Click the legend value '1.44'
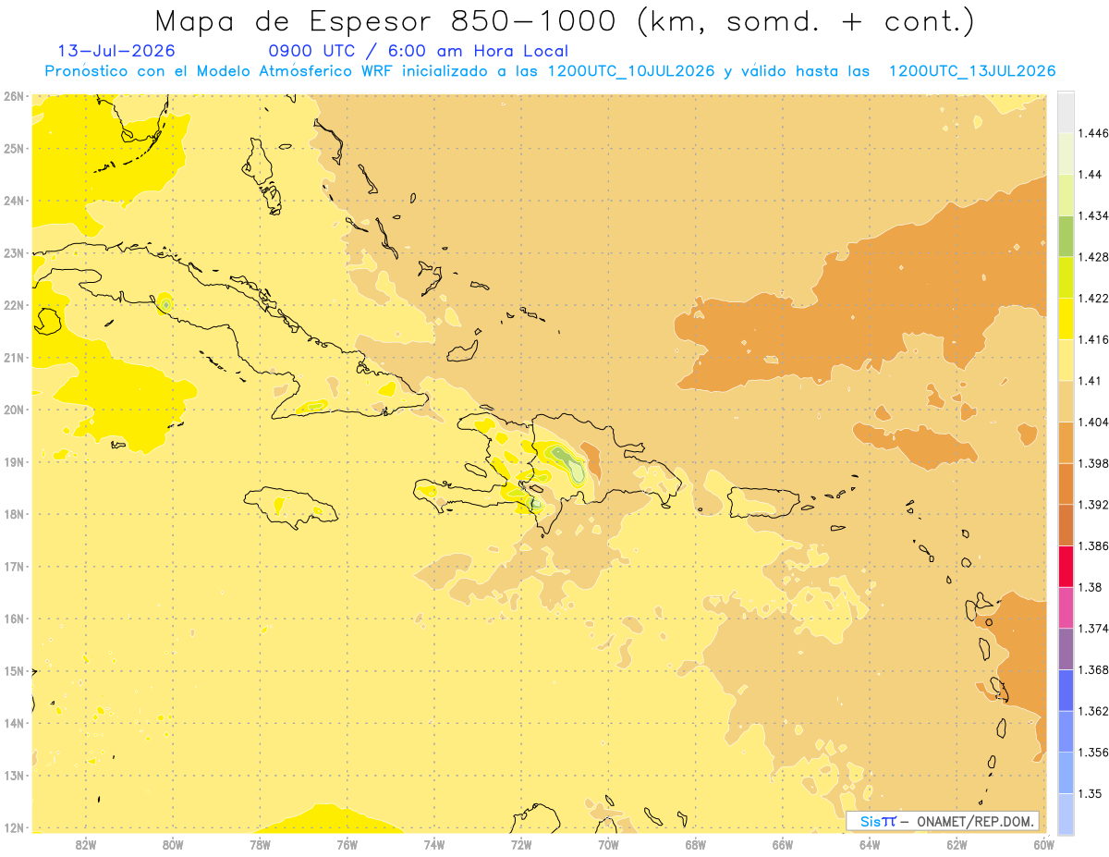Screen dimensions: 1109x857 (1091, 175)
